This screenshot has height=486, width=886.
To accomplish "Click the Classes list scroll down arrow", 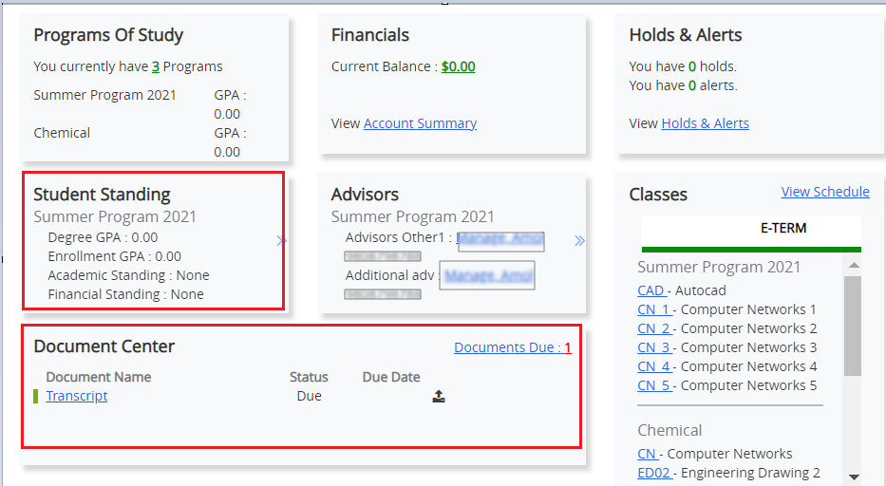I will click(x=853, y=477).
